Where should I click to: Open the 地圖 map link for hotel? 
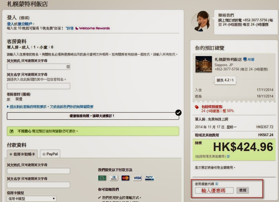tap(251, 59)
